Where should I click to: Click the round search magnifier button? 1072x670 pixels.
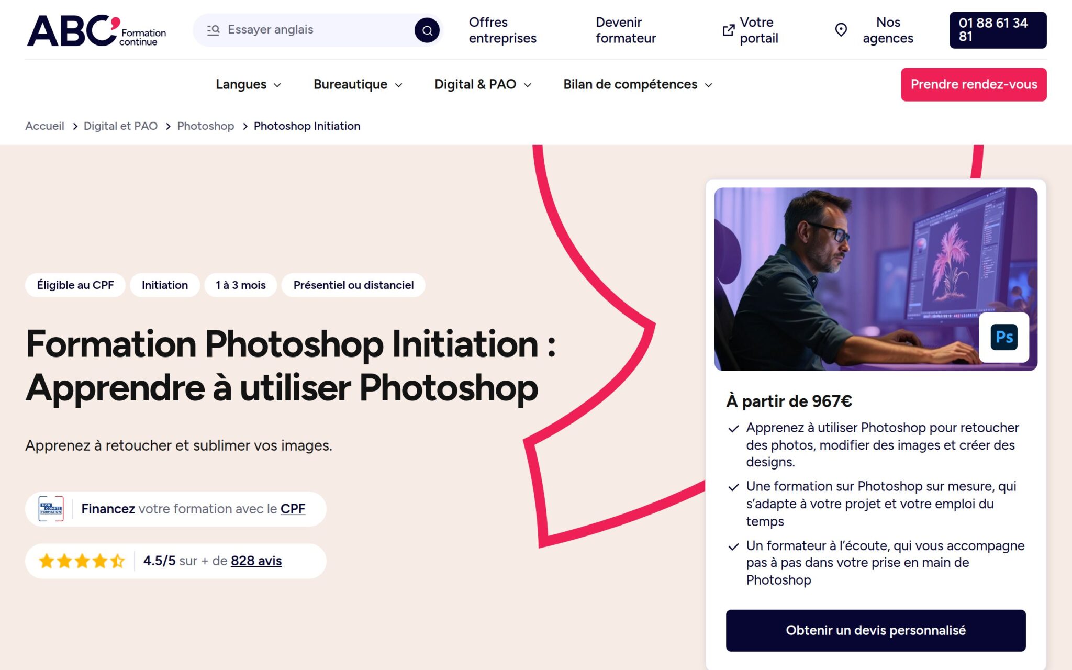427,30
